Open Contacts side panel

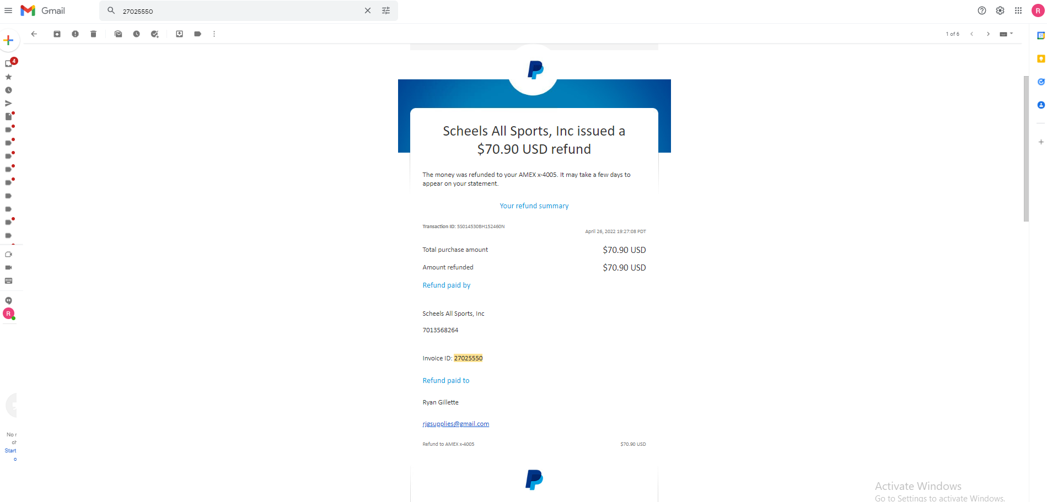(x=1041, y=105)
